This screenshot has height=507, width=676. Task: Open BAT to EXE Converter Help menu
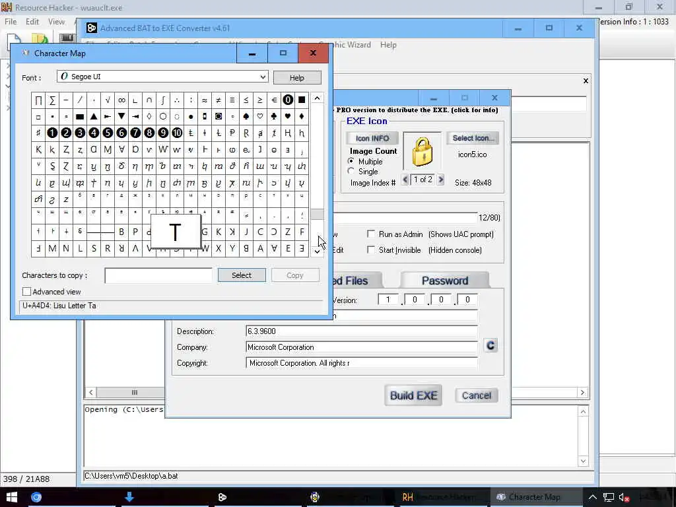(388, 45)
